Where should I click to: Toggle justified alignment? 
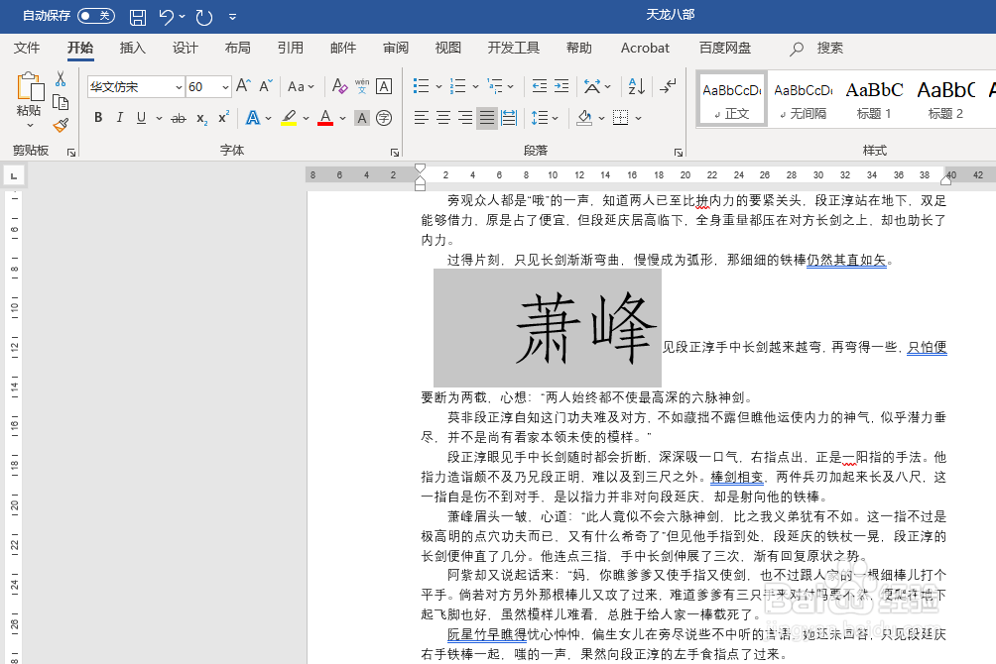487,118
